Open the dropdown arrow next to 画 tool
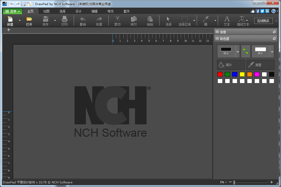The width and height of the screenshot is (281, 187). (x=215, y=21)
